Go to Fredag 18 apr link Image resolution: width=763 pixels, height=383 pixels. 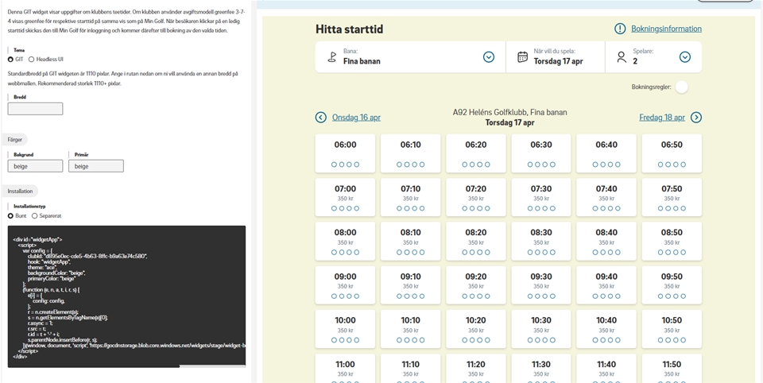[x=662, y=118]
